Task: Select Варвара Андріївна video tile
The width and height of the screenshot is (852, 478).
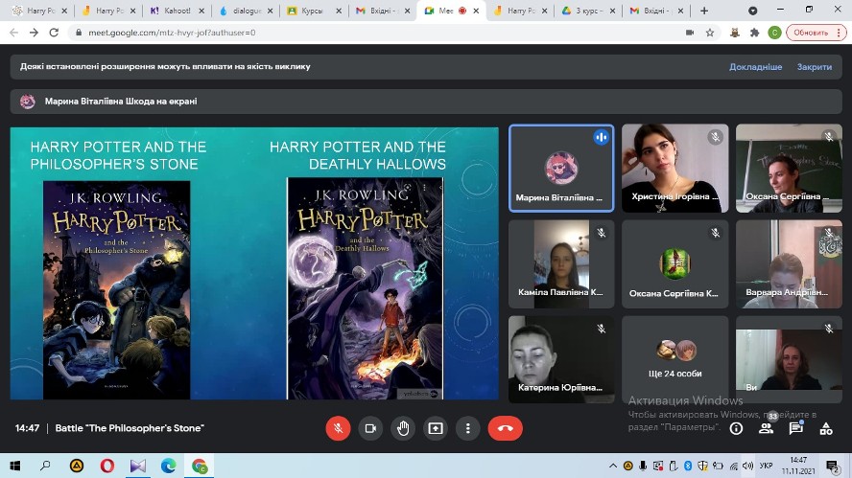Action: (x=789, y=264)
